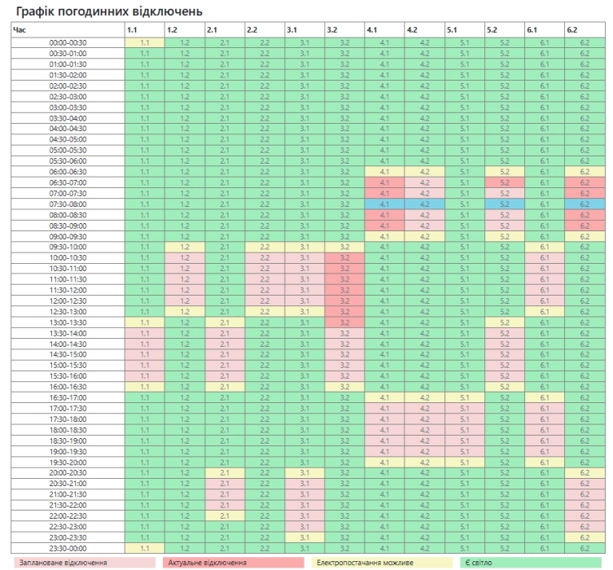Click the 13:00-13:30 time row label
The width and height of the screenshot is (613, 570).
click(68, 322)
